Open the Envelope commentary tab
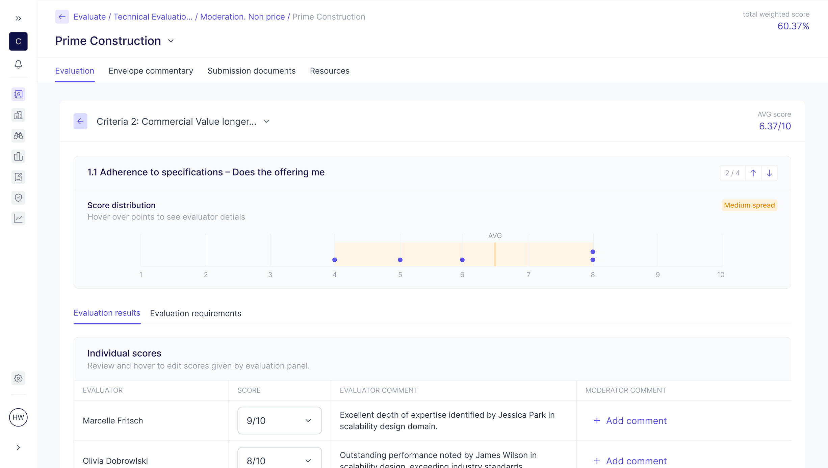The height and width of the screenshot is (468, 828). click(151, 71)
